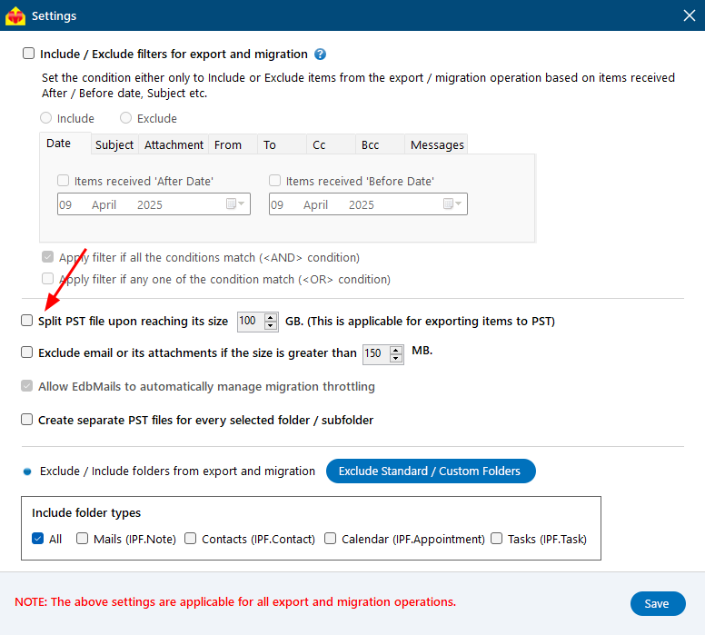Toggle the OR condition filter checkbox
Screen dimensions: 705x635
(47, 279)
